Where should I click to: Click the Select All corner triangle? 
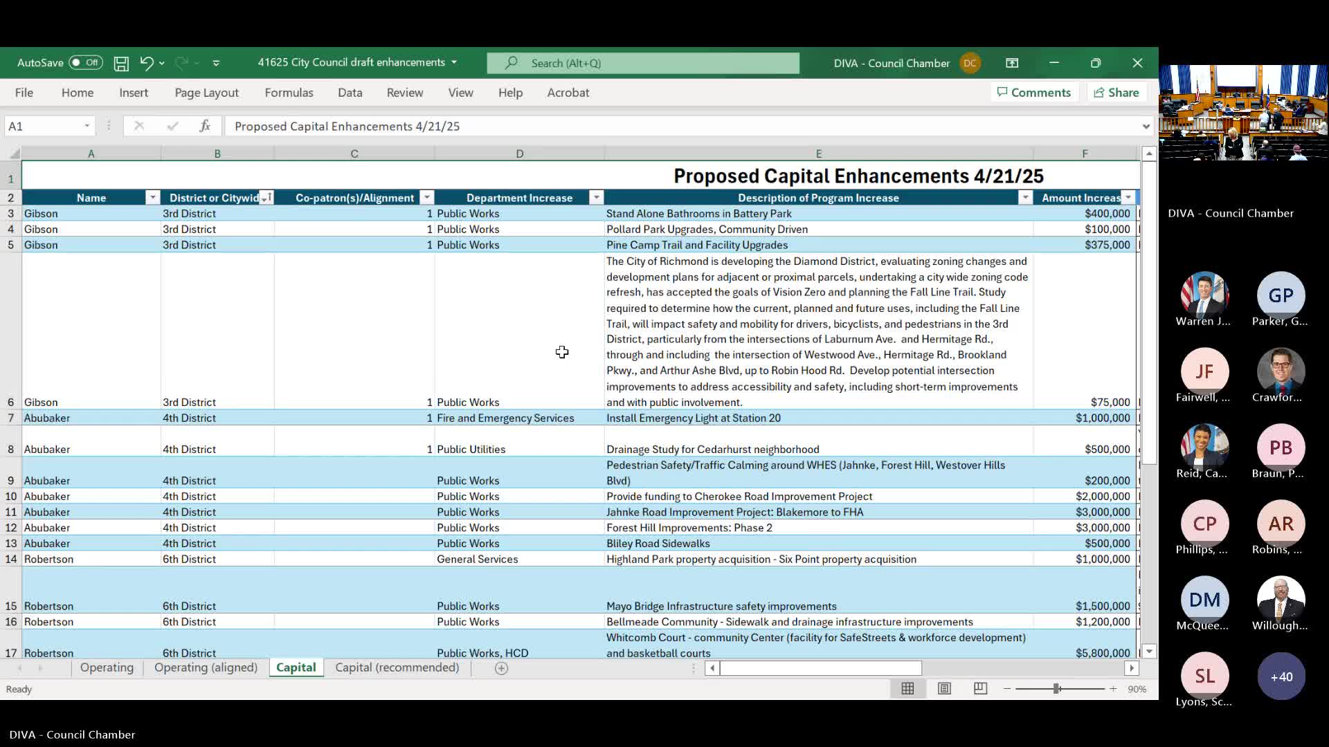click(x=12, y=154)
